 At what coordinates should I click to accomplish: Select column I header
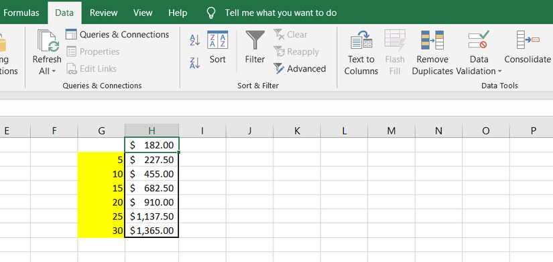(202, 130)
